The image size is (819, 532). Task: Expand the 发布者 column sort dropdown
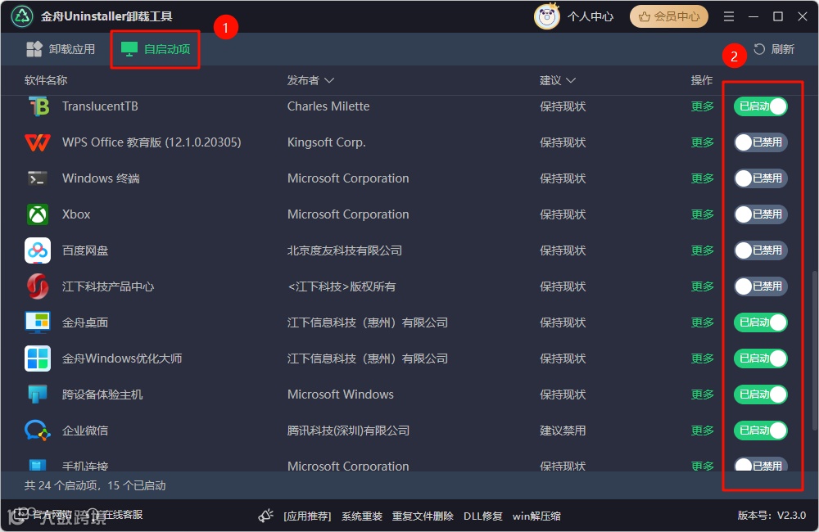pos(329,80)
